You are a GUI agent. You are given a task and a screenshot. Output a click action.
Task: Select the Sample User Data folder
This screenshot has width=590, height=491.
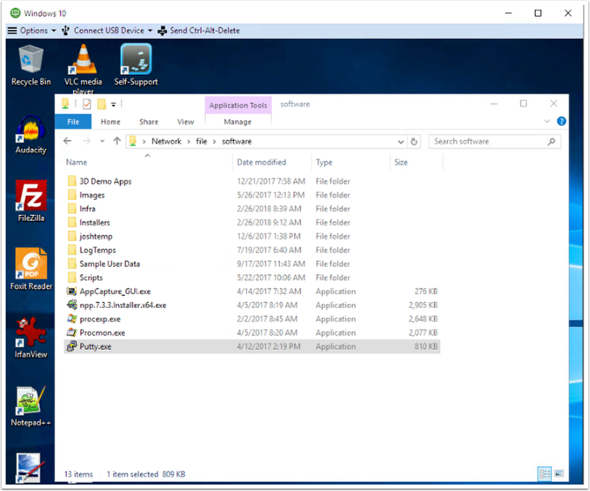(252, 264)
